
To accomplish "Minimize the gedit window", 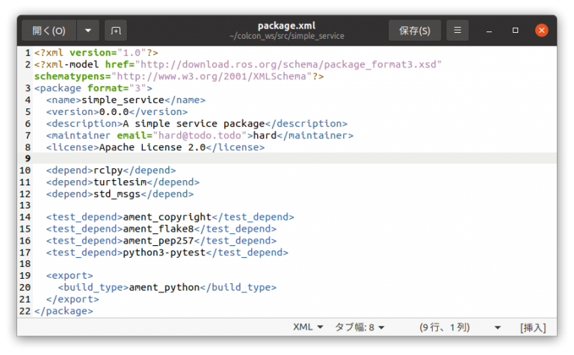I will click(x=489, y=31).
